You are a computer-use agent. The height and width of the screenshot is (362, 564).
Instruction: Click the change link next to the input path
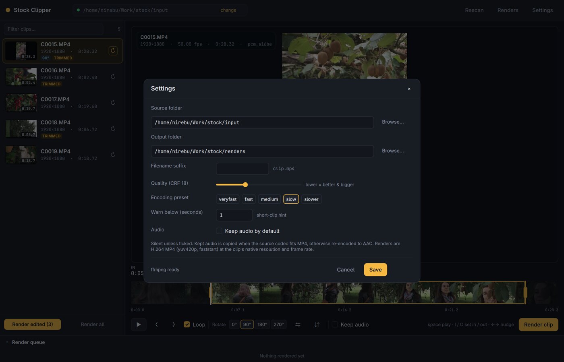click(x=228, y=10)
